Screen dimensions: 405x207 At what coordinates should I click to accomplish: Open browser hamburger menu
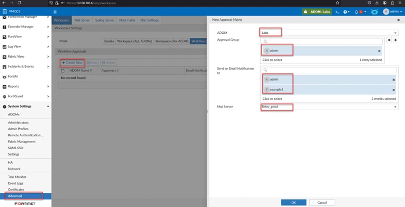coord(400,3)
